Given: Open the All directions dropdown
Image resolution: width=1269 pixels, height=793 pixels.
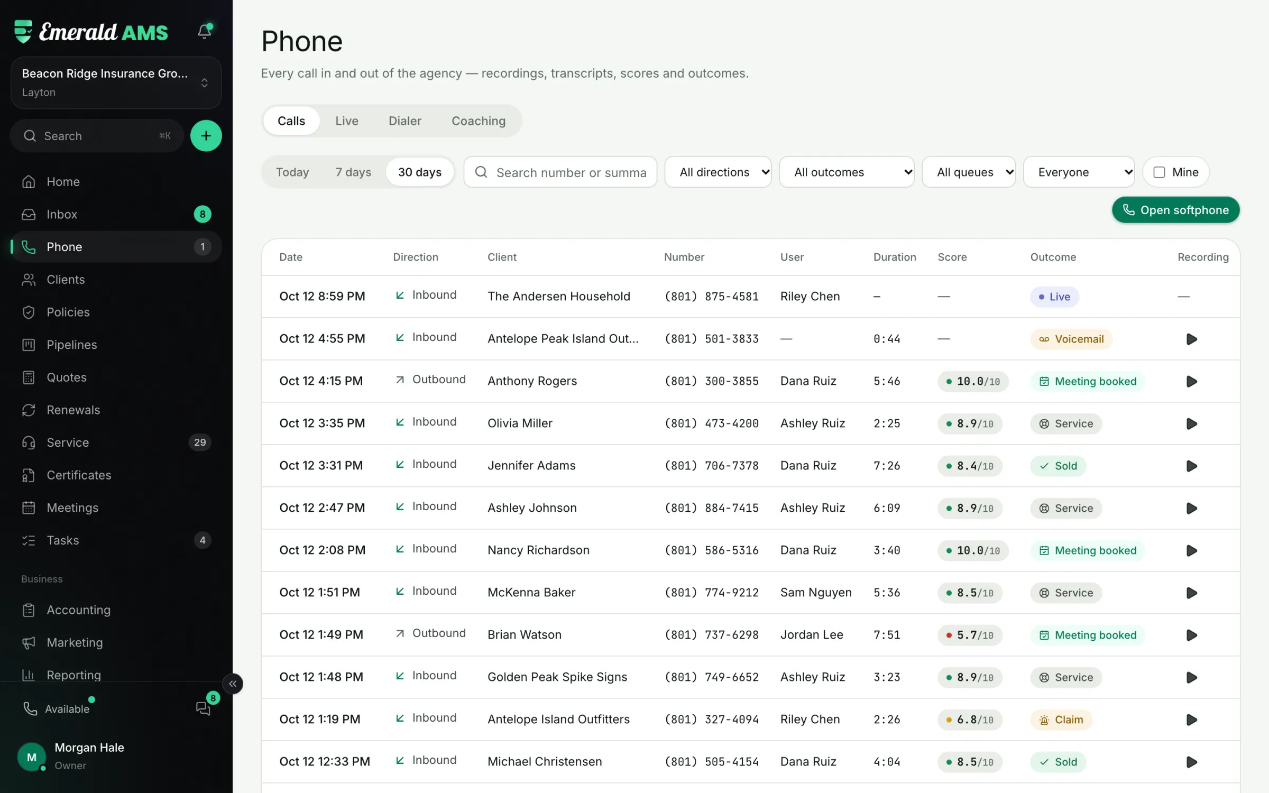Looking at the screenshot, I should [718, 172].
